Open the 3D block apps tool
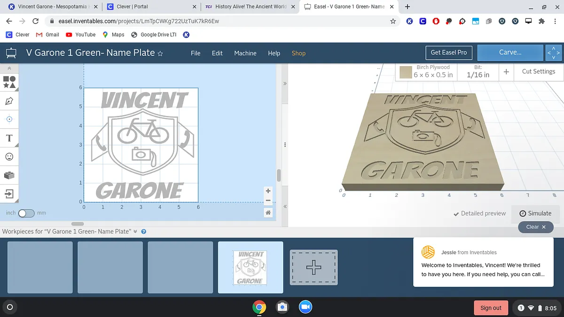This screenshot has width=564, height=317. [9, 175]
